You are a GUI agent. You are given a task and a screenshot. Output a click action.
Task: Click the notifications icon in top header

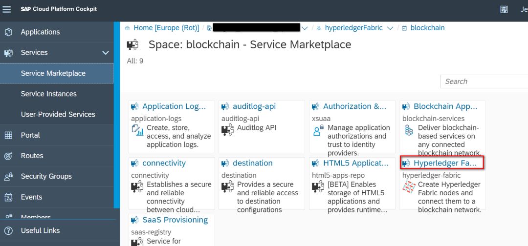[504, 9]
